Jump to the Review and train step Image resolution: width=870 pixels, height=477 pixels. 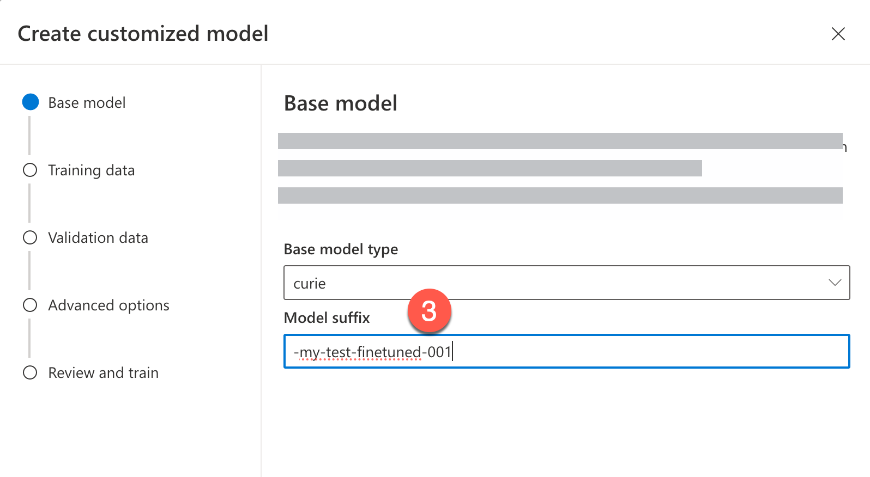(x=103, y=372)
